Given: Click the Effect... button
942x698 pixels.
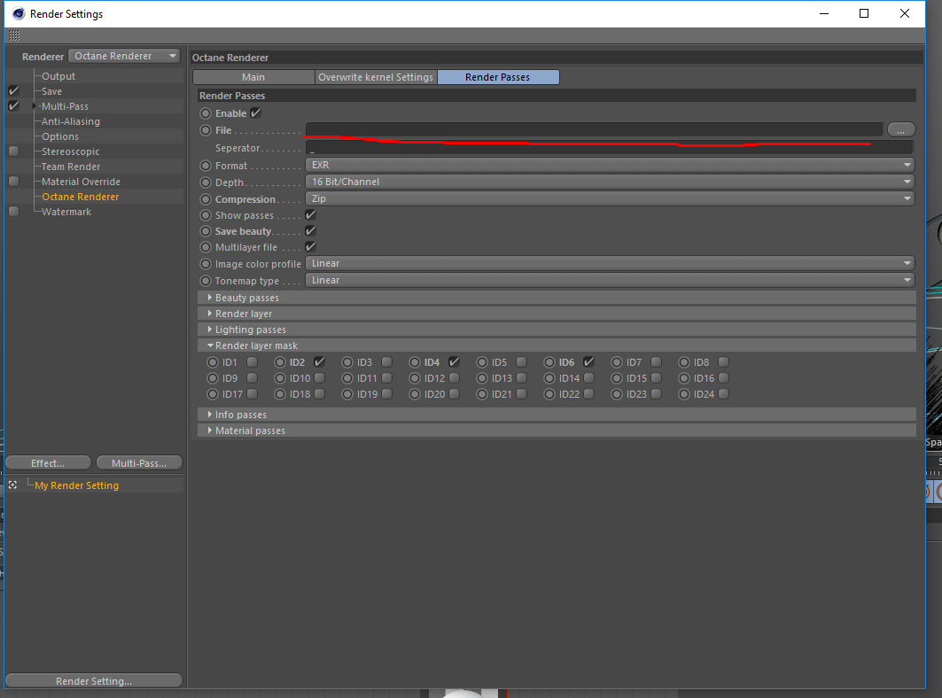Looking at the screenshot, I should point(48,463).
